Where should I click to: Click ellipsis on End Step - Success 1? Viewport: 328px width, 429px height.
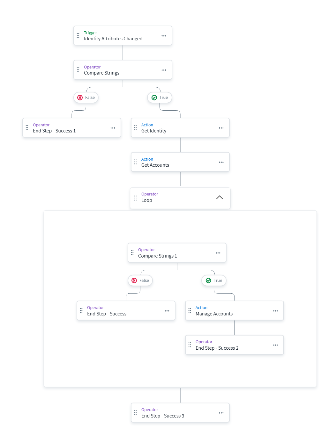(113, 128)
